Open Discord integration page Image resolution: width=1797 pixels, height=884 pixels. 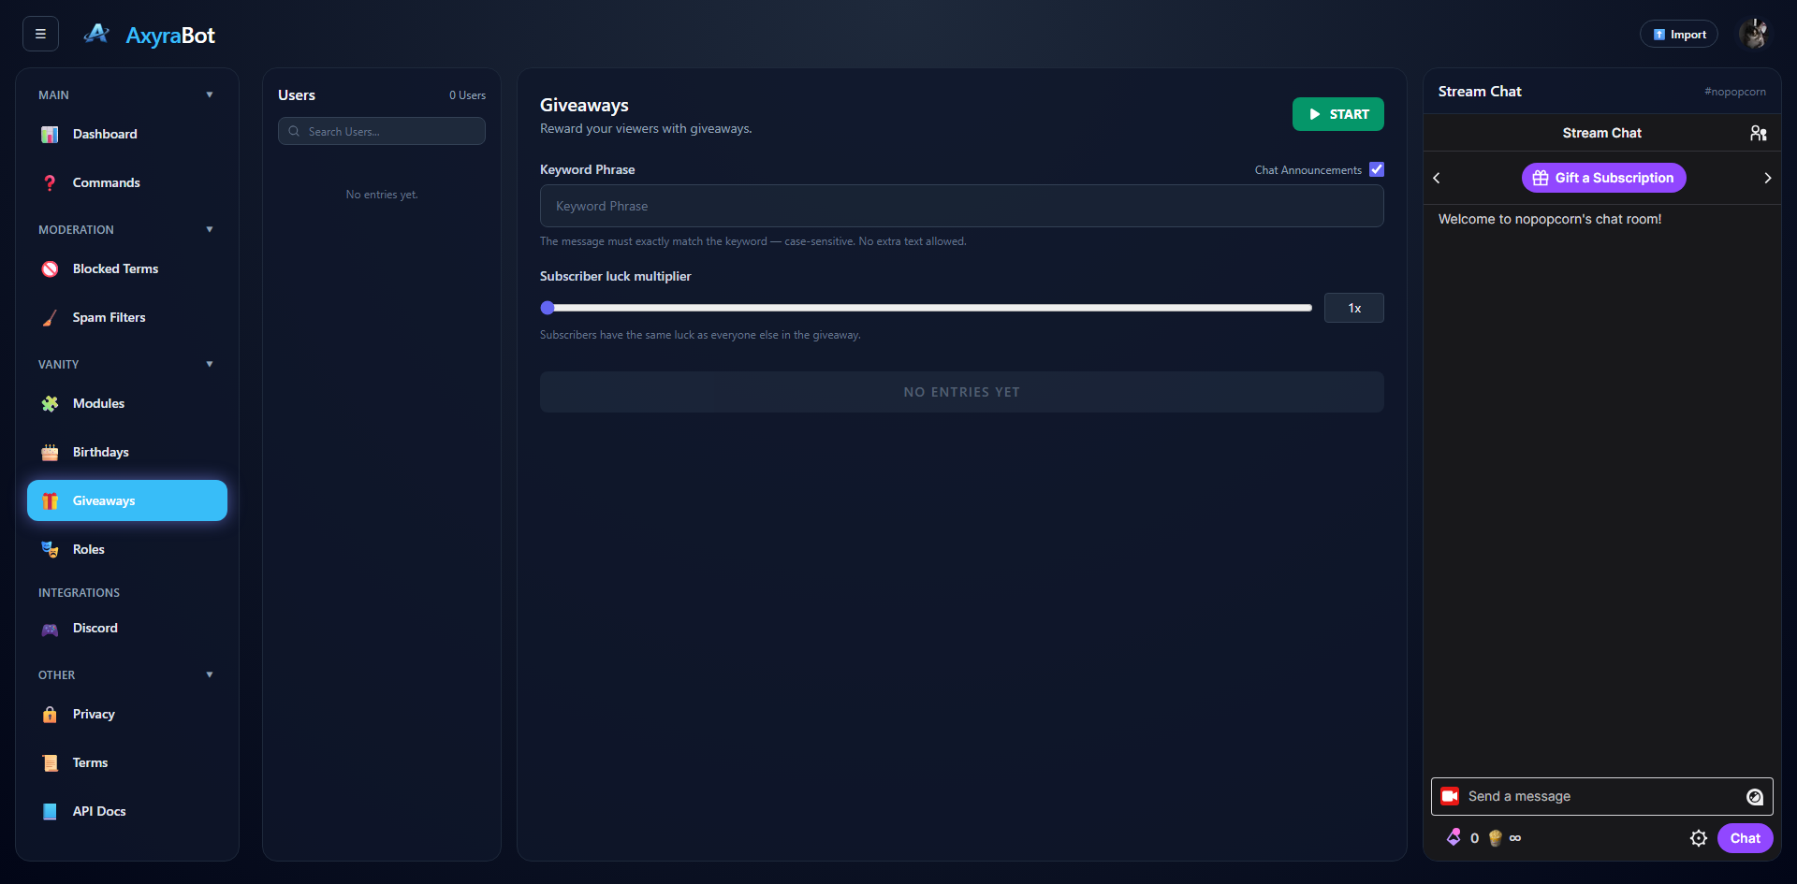click(127, 629)
